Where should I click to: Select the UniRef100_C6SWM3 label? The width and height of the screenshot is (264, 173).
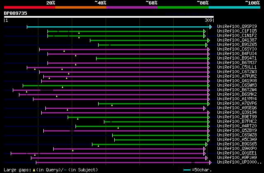pyautogui.click(x=237, y=85)
